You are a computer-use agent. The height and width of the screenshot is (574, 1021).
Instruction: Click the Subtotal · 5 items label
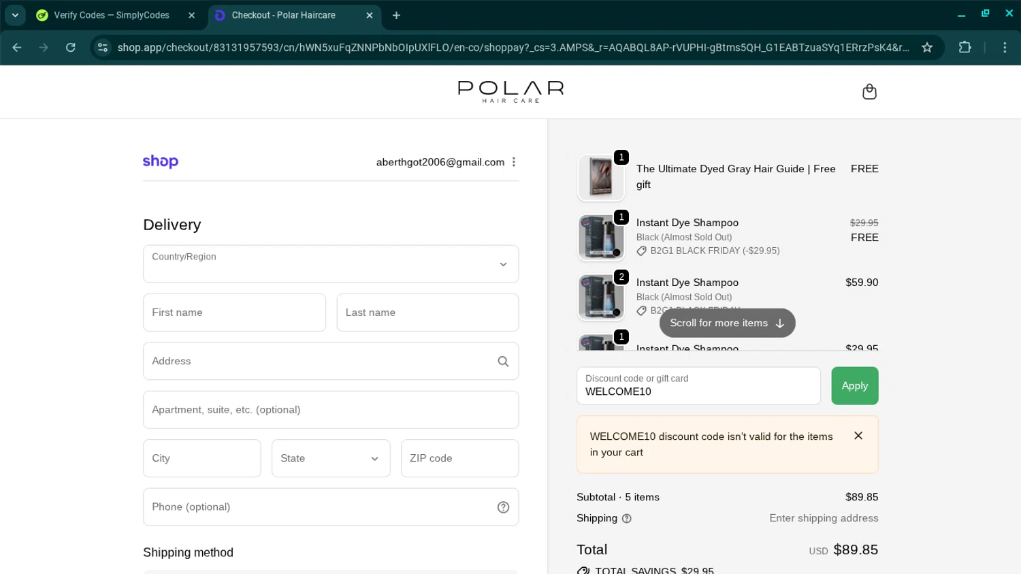[618, 497]
